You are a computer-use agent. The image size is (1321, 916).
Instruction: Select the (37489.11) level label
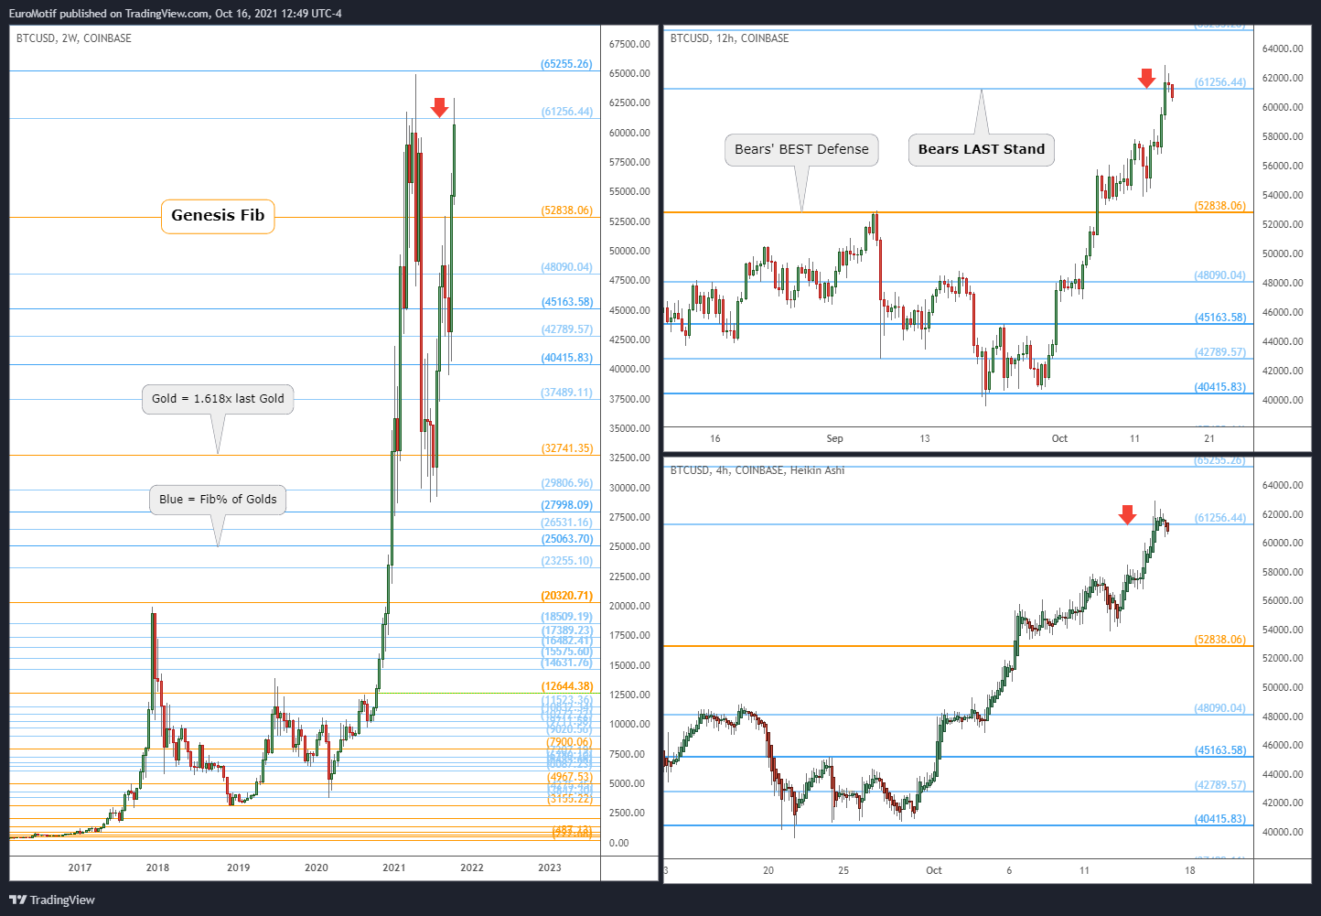click(x=567, y=393)
